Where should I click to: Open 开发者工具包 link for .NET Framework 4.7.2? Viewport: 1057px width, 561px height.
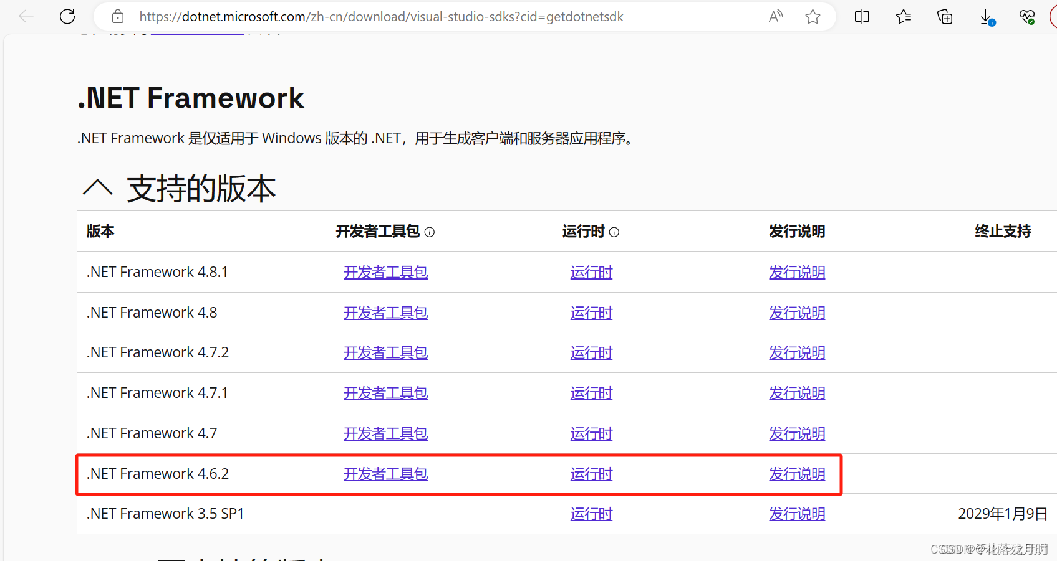tap(385, 352)
